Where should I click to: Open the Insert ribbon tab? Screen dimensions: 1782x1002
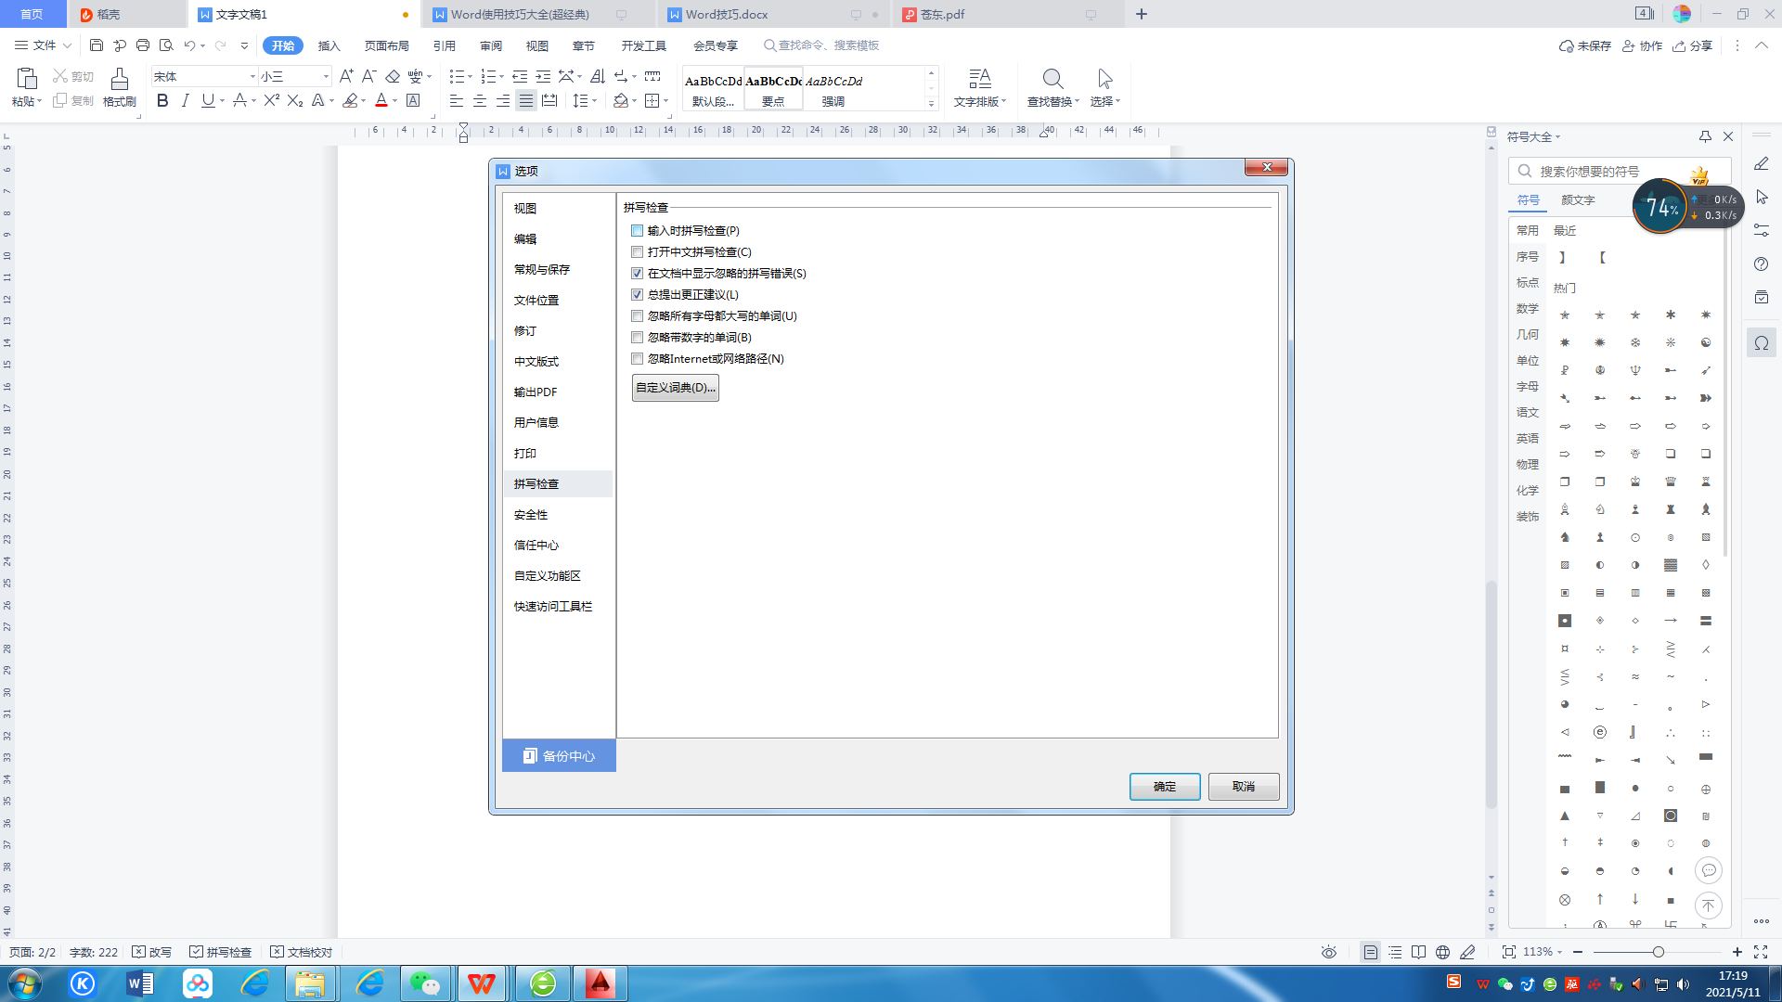(329, 45)
